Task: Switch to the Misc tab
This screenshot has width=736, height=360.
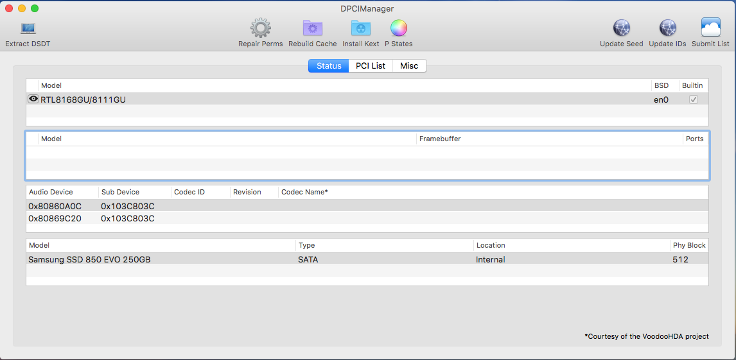Action: pos(409,66)
